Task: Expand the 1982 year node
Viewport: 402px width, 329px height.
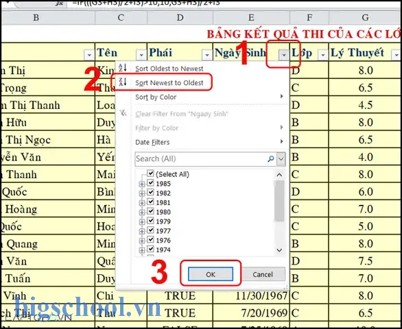Action: 142,194
